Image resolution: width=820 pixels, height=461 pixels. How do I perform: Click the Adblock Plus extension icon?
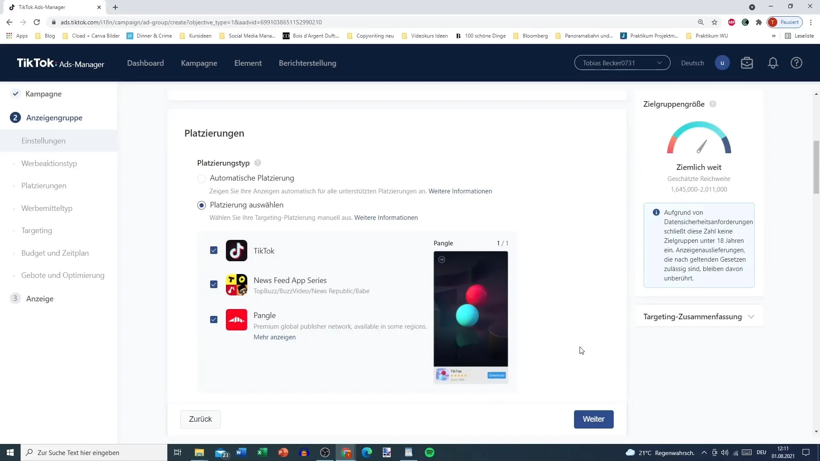tap(732, 22)
